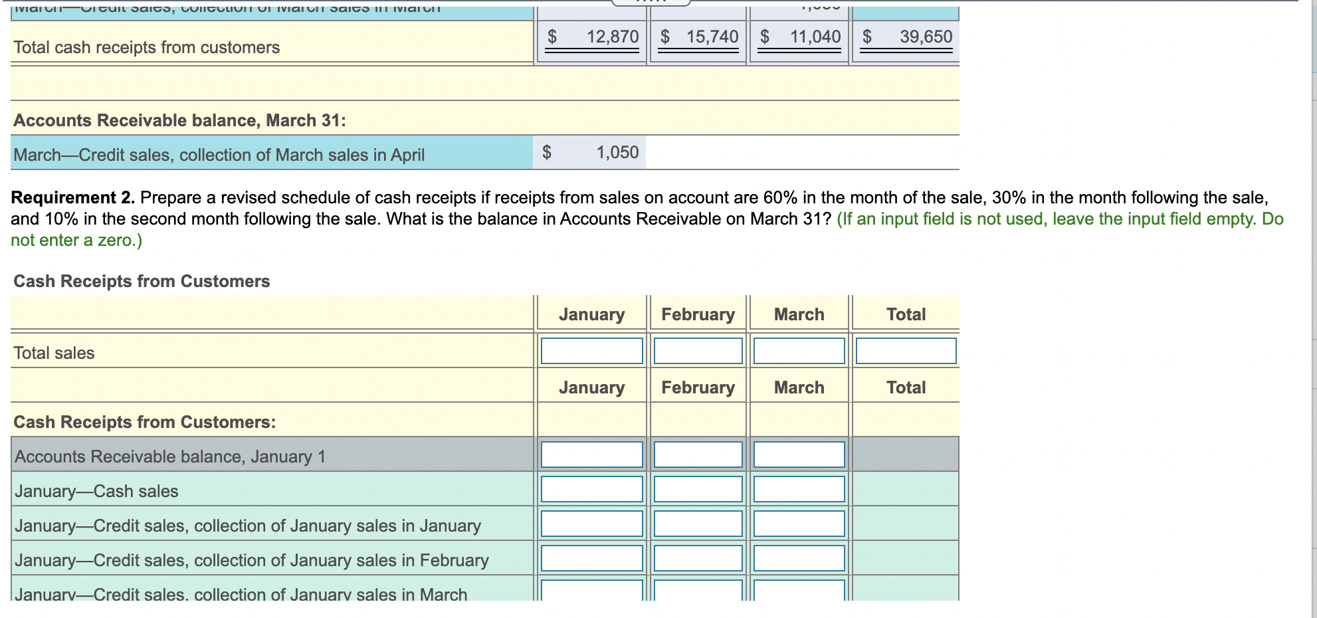Click the 'Requirement 2.' bold text
The width and height of the screenshot is (1317, 618).
pyautogui.click(x=73, y=197)
